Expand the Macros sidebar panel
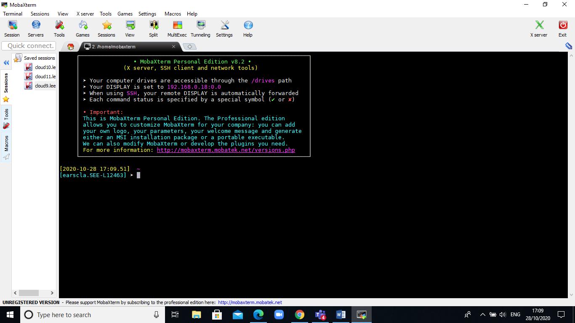The width and height of the screenshot is (575, 323). 6,144
